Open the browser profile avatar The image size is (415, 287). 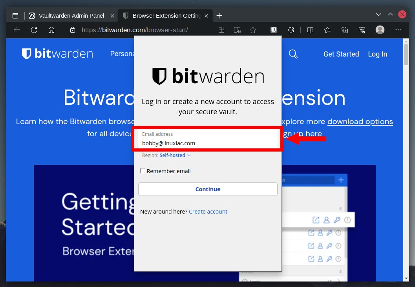380,30
